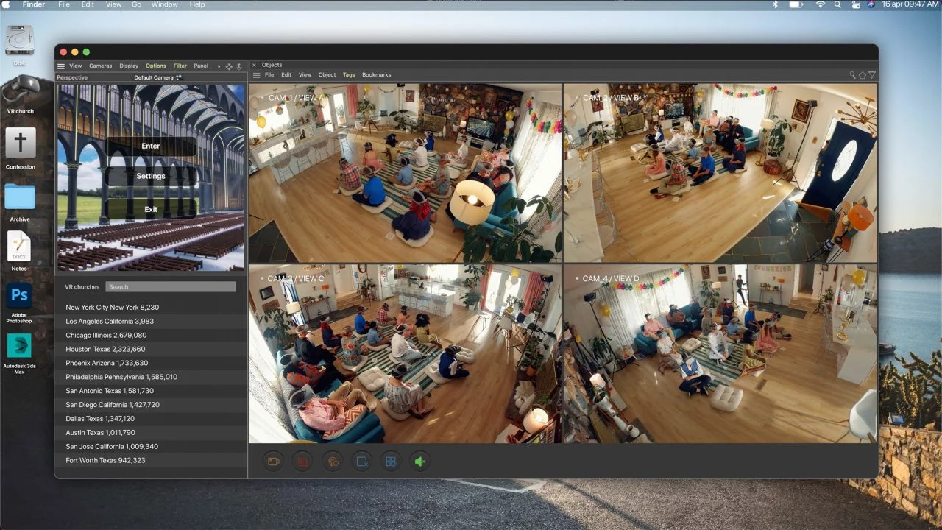Screen dimensions: 942x530
Task: Select Chicago Illinois in the churches list
Action: coord(106,335)
